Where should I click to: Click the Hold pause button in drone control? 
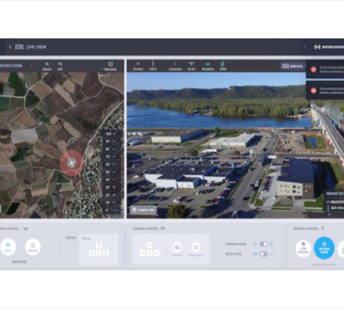pyautogui.click(x=8, y=247)
